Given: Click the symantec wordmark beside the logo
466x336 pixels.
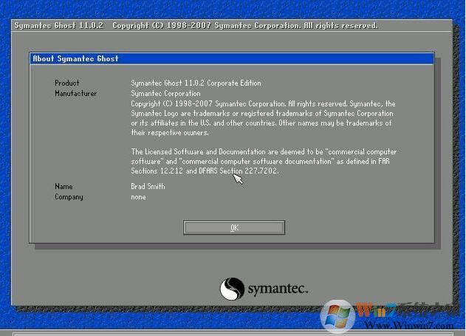Looking at the screenshot, I should (277, 289).
